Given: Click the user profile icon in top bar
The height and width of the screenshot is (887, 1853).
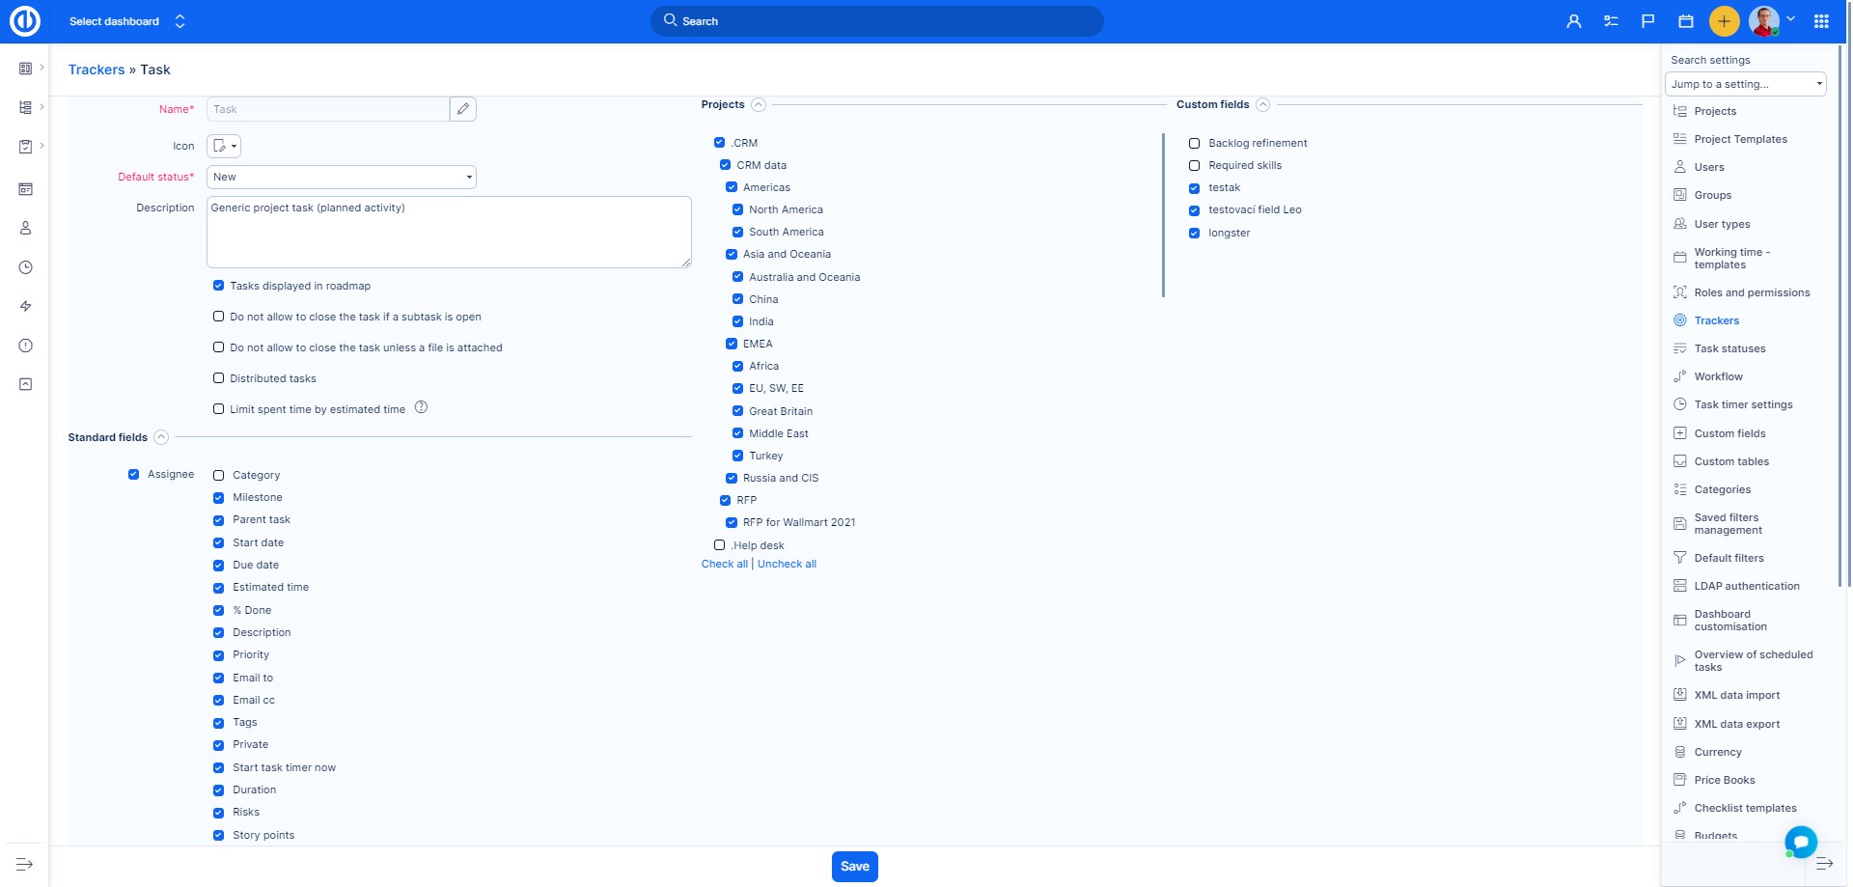Looking at the screenshot, I should click(1574, 21).
